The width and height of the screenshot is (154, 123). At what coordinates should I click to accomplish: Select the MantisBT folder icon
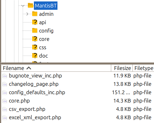[x=30, y=5]
